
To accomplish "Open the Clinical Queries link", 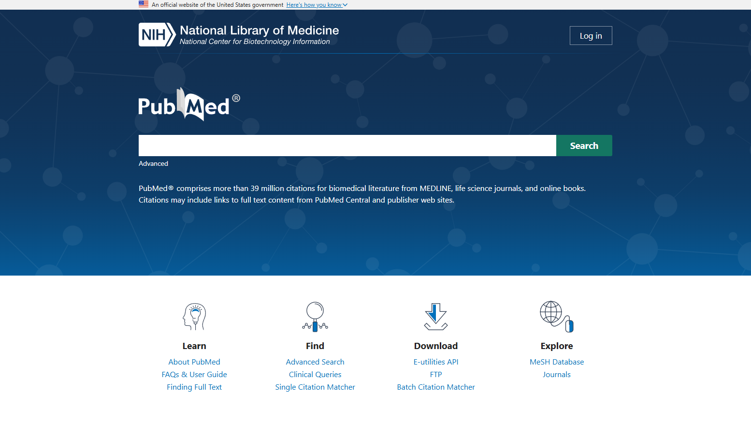I will 315,374.
